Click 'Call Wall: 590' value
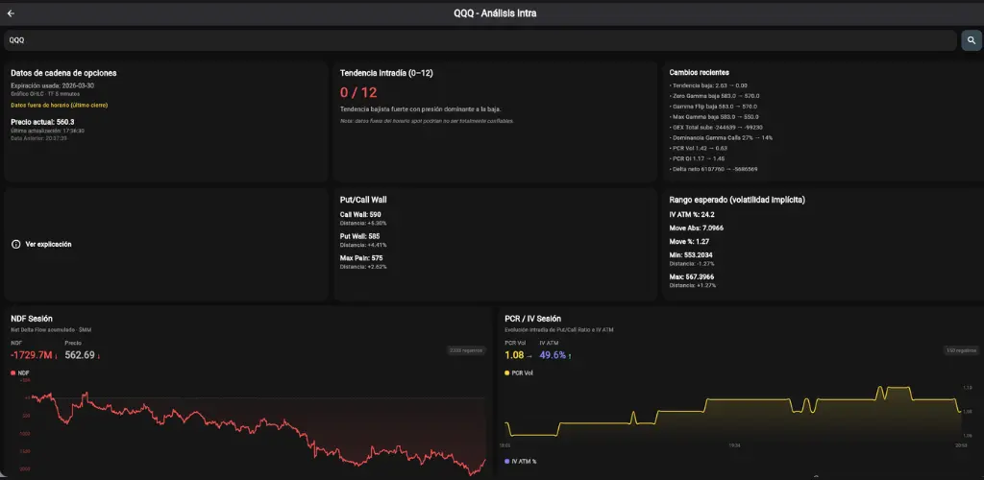 coord(360,214)
